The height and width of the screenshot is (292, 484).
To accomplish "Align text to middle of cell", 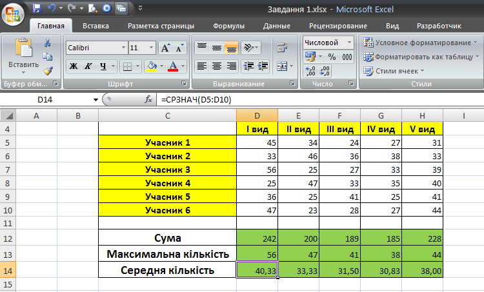I will click(217, 48).
